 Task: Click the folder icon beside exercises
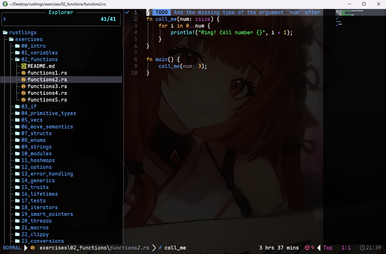click(11, 39)
